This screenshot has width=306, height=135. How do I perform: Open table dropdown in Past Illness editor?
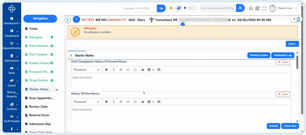tap(151, 102)
